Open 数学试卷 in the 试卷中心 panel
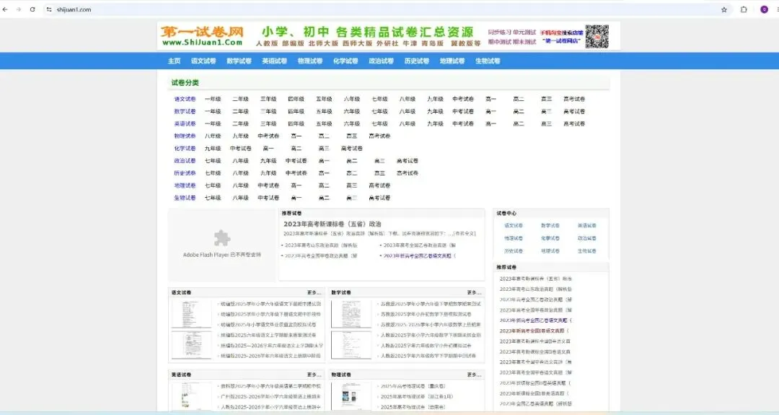Screen dimensions: 779x415 point(550,226)
